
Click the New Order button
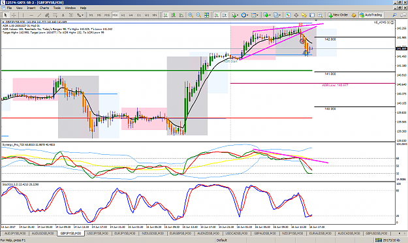(338, 15)
